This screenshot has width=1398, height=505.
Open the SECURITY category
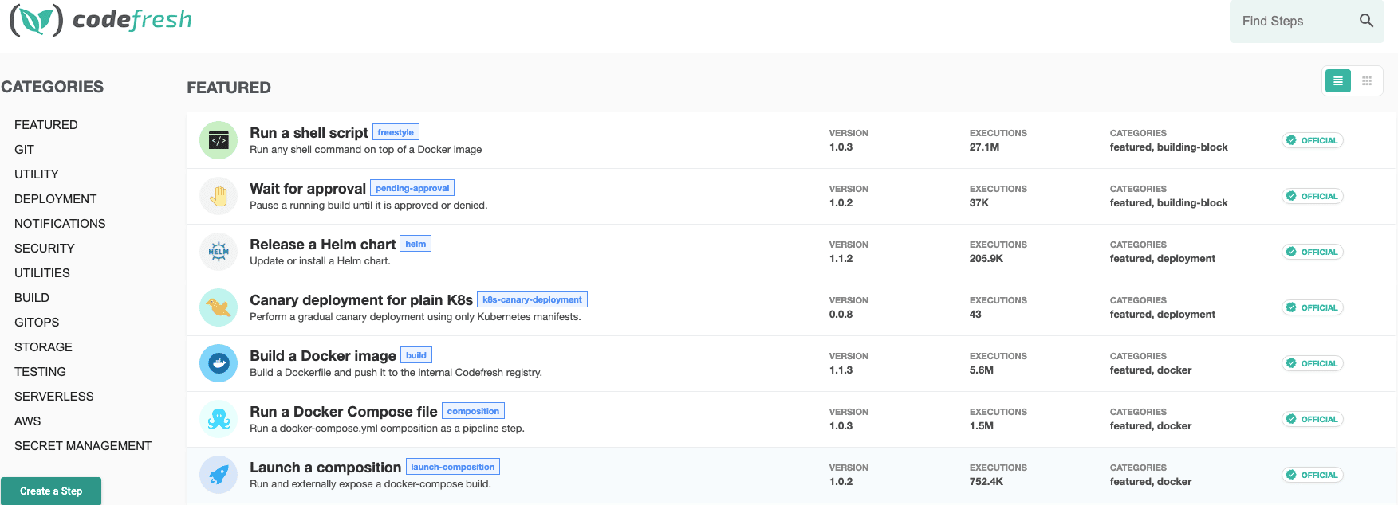[x=45, y=249]
